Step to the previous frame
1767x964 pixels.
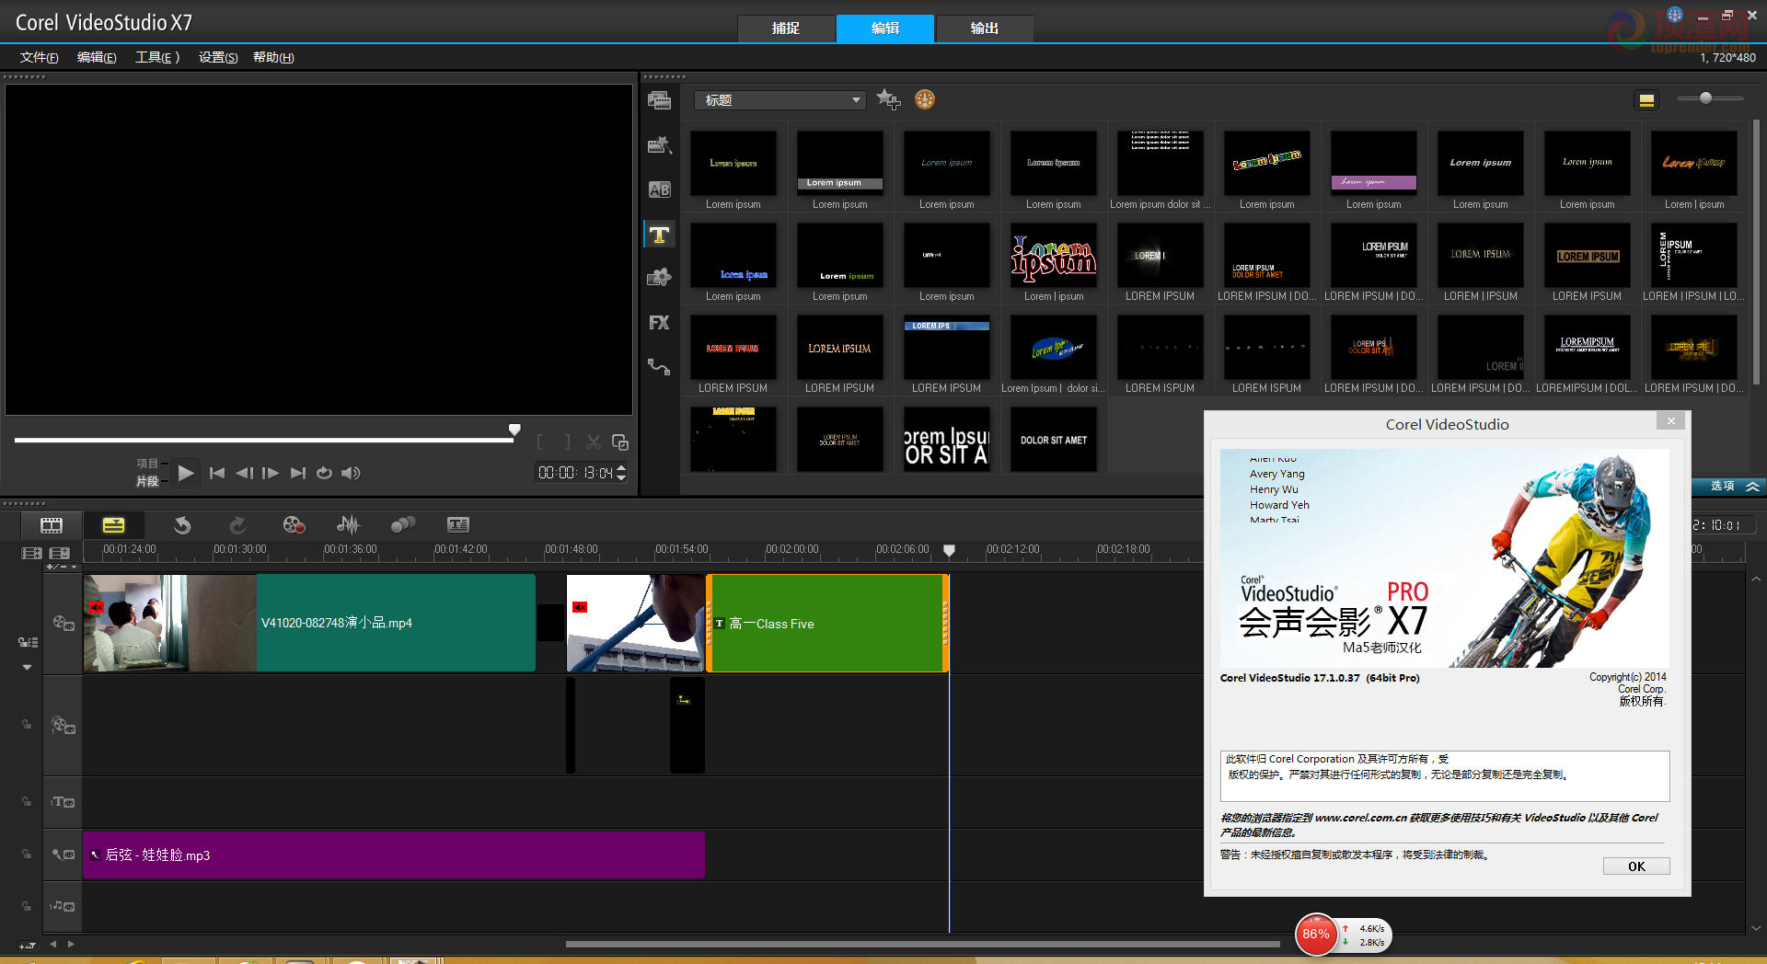244,473
